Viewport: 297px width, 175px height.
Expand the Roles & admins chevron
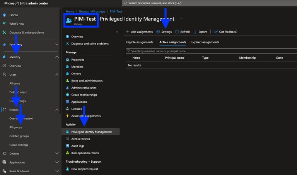coord(57,171)
